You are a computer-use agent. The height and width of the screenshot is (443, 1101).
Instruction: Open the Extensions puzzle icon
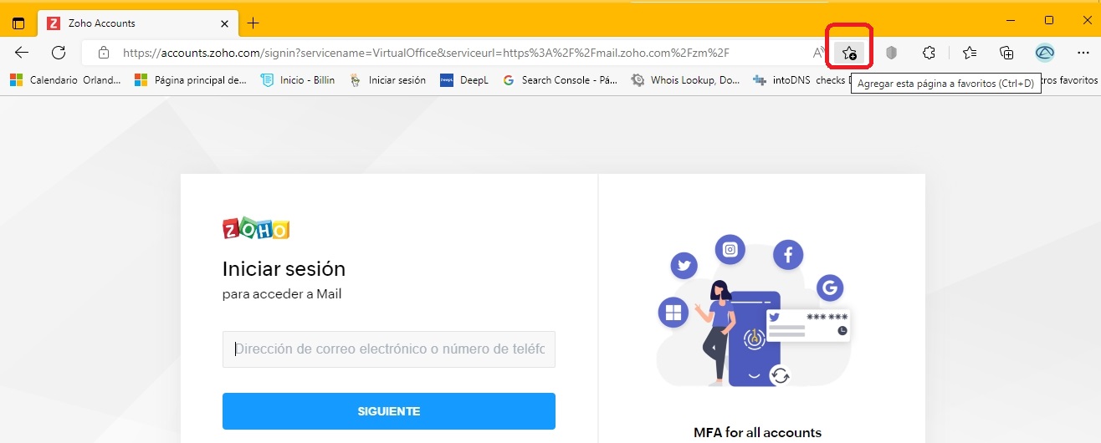point(929,53)
